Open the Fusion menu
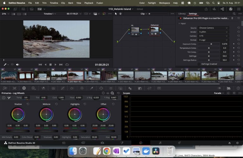The width and height of the screenshot is (243, 158). point(100,3)
